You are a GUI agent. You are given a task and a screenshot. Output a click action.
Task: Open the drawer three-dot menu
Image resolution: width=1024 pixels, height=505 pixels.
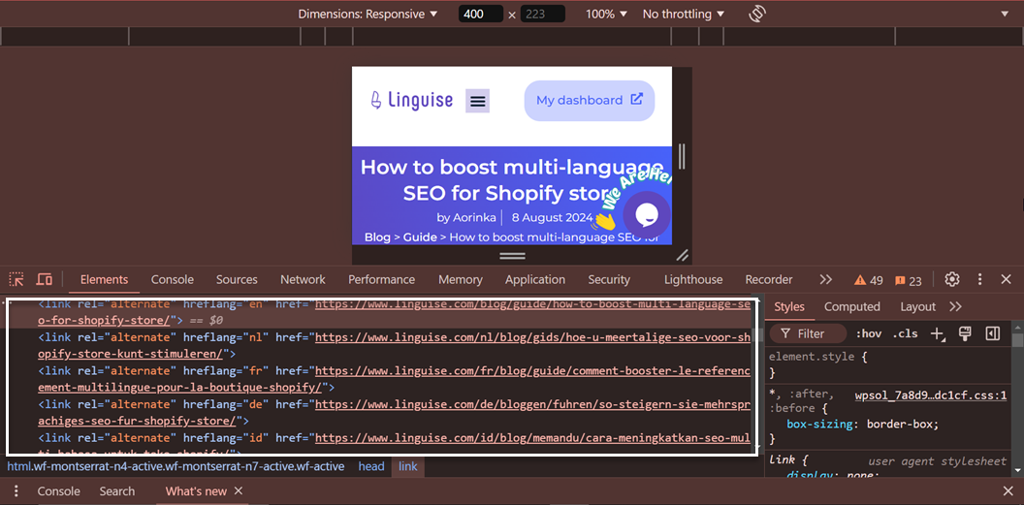pos(16,491)
